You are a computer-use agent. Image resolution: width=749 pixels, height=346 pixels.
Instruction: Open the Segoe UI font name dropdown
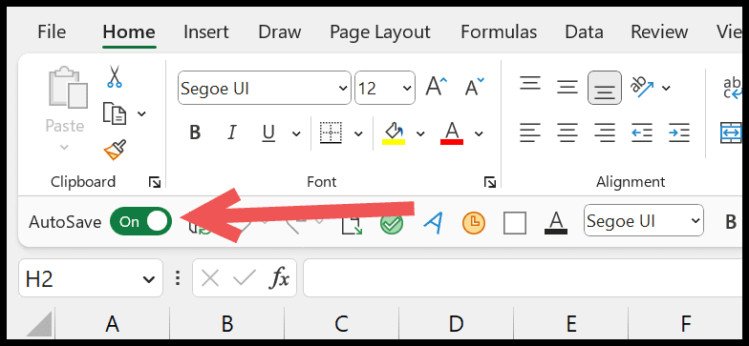coord(342,88)
